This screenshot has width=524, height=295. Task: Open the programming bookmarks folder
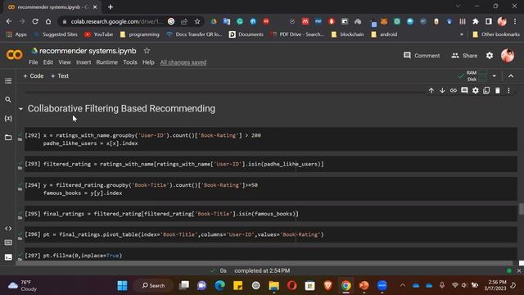click(139, 34)
